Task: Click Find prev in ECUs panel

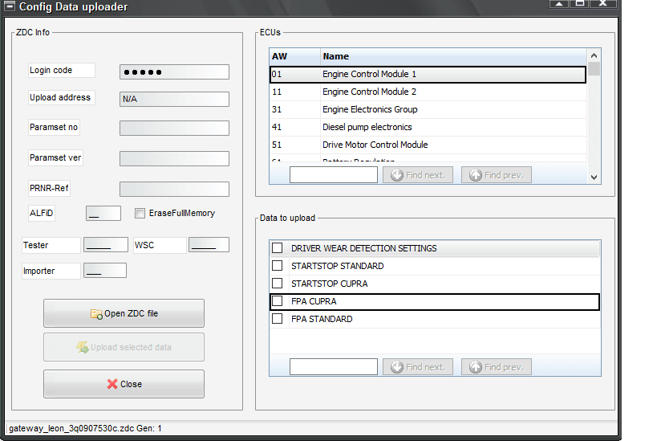Action: tap(496, 175)
